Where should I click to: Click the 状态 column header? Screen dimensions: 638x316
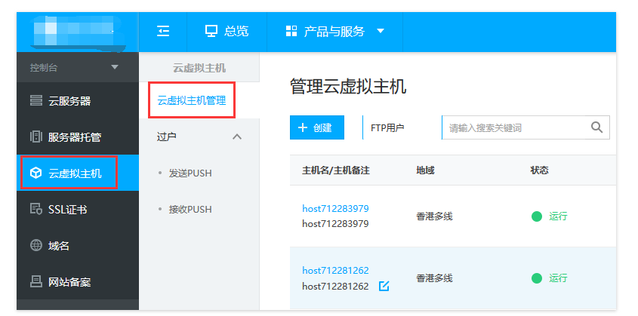(x=540, y=170)
